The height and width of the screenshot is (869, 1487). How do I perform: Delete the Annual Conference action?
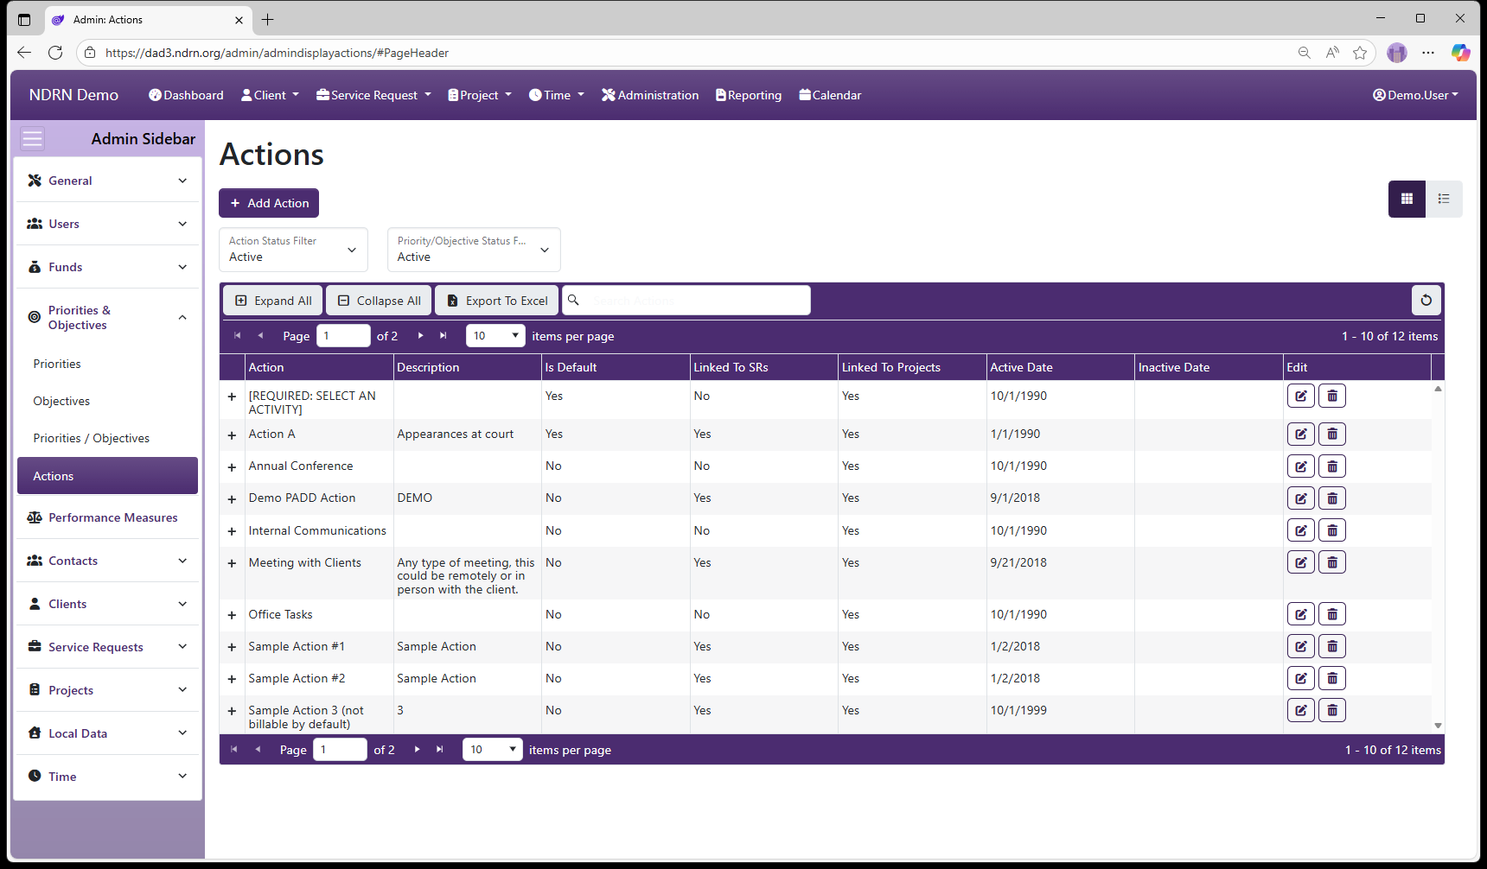pyautogui.click(x=1332, y=466)
